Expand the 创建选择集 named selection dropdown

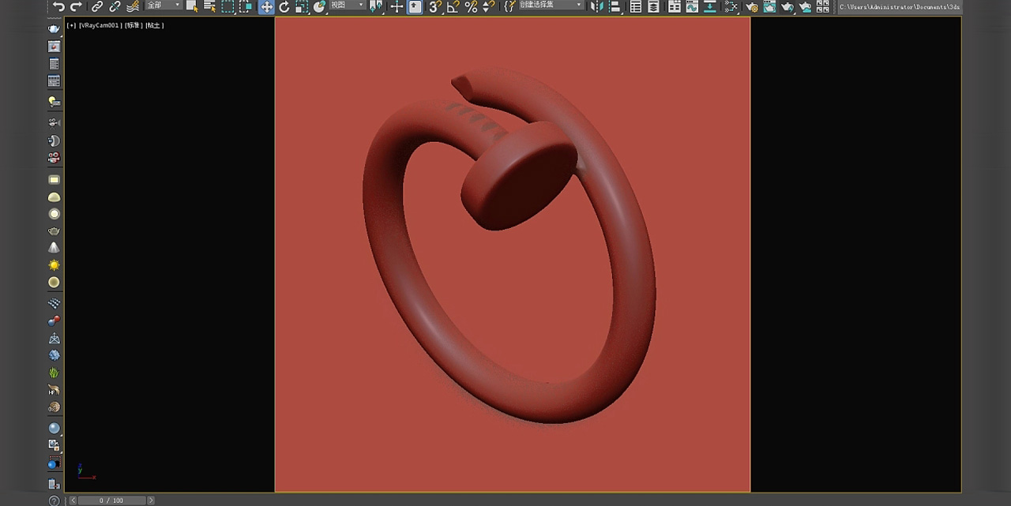click(x=550, y=6)
